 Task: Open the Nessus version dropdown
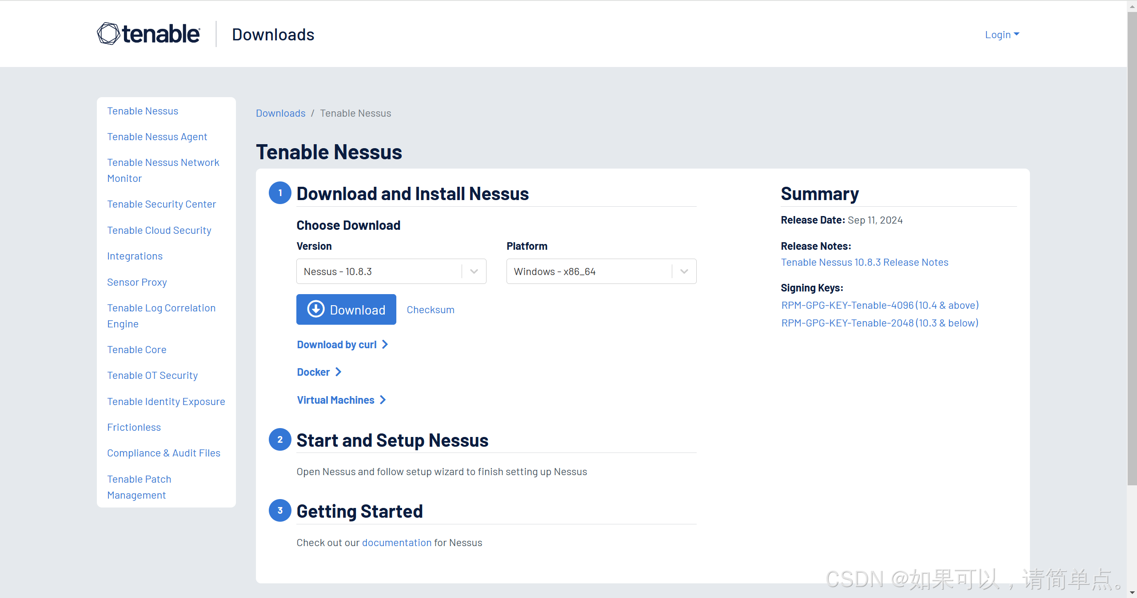391,271
